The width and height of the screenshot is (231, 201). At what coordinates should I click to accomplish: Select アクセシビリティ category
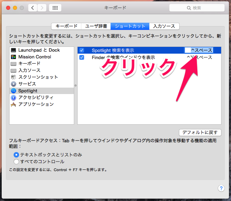point(42,98)
